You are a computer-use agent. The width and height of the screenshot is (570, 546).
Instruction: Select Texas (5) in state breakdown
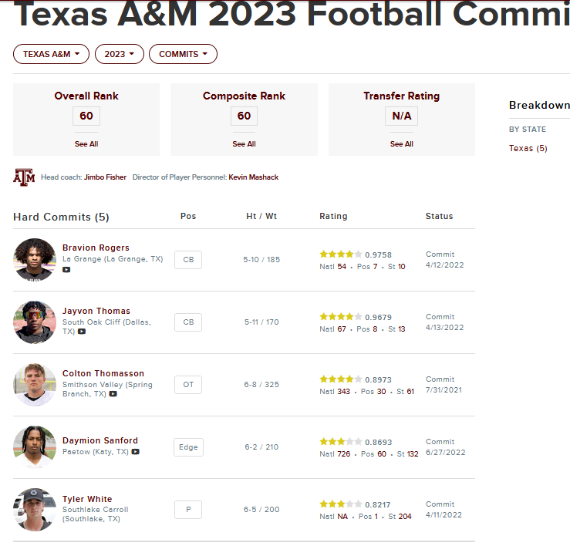coord(528,148)
